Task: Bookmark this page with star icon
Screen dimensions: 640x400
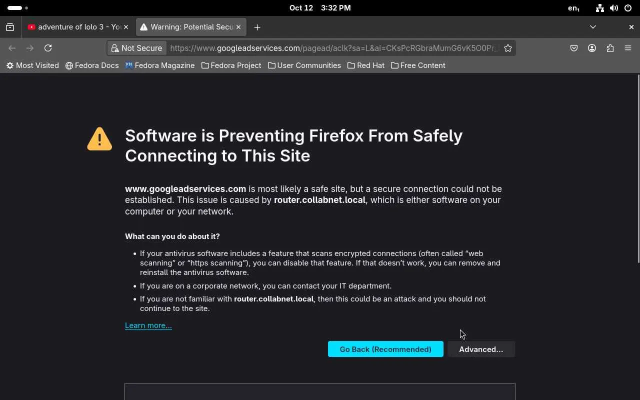Action: pos(508,48)
